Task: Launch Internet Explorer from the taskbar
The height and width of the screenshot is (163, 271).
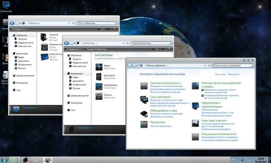Action: [x=15, y=160]
